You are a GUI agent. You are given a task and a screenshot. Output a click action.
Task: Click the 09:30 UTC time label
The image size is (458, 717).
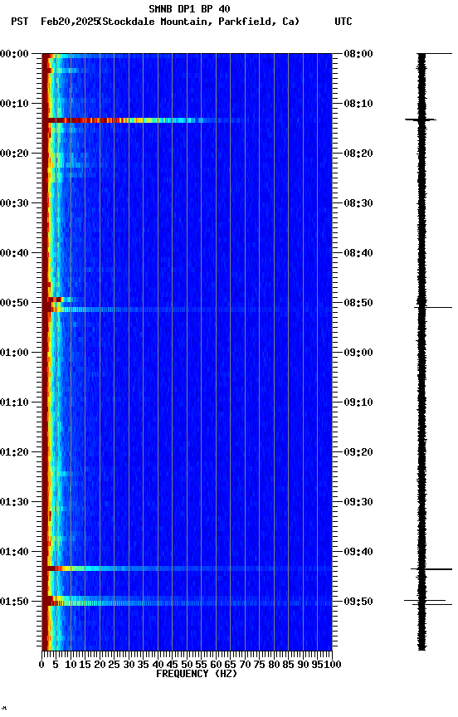pos(358,503)
